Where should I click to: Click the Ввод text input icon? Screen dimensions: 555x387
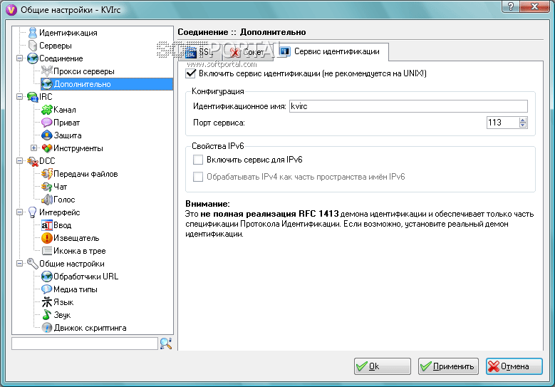click(47, 225)
